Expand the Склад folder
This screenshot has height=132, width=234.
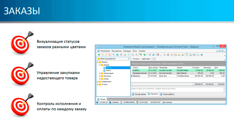click(x=100, y=79)
